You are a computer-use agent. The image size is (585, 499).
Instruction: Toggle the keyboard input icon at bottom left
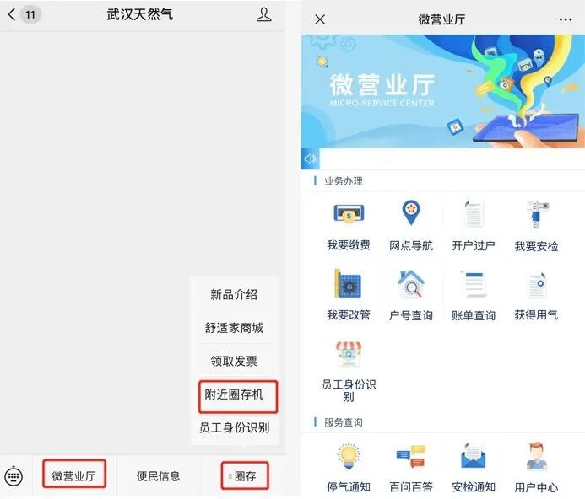14,476
